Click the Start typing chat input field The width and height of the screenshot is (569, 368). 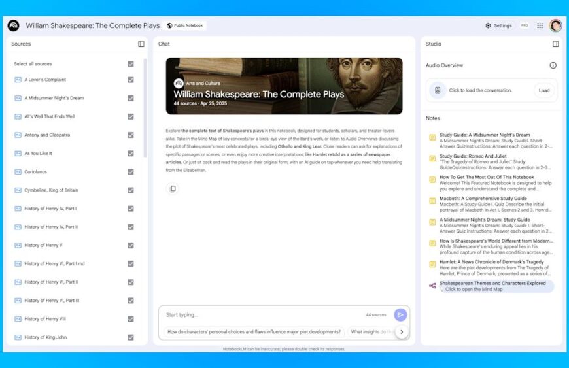click(x=263, y=314)
